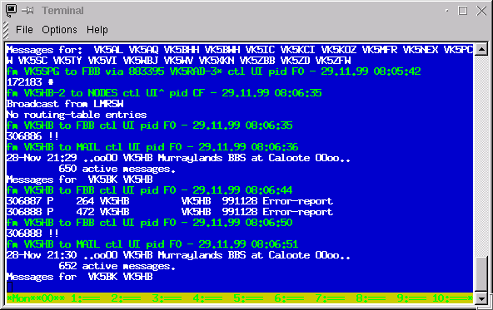Close the Terminal window
Viewport: 493px width, 310px height.
[481, 11]
